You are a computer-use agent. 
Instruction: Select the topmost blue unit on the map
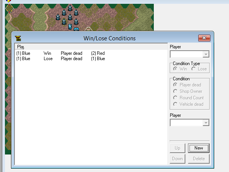coord(70,8)
